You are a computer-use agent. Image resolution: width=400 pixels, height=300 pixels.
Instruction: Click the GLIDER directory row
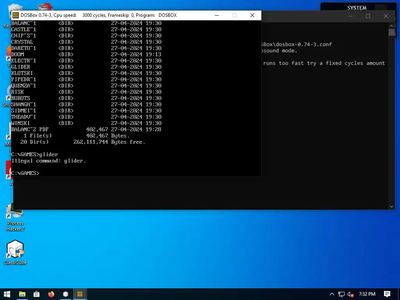pos(86,67)
